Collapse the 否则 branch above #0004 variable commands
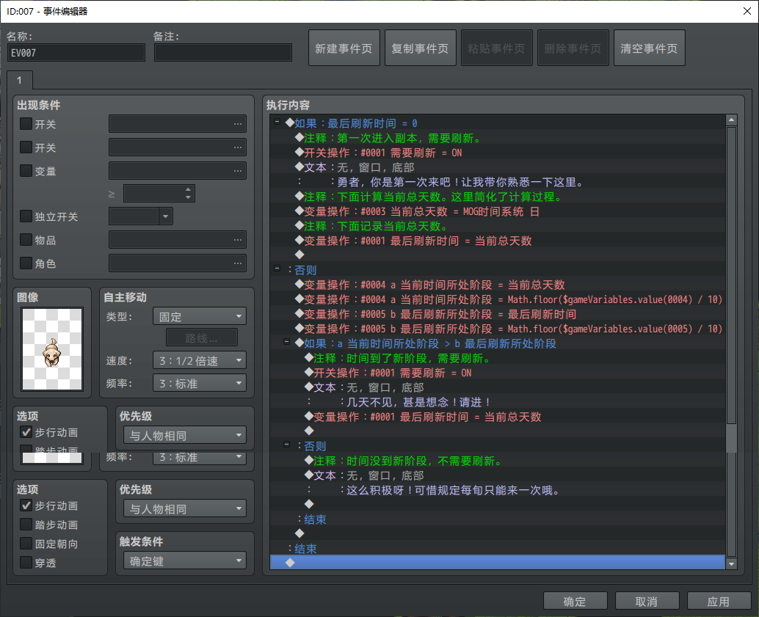 click(x=277, y=269)
